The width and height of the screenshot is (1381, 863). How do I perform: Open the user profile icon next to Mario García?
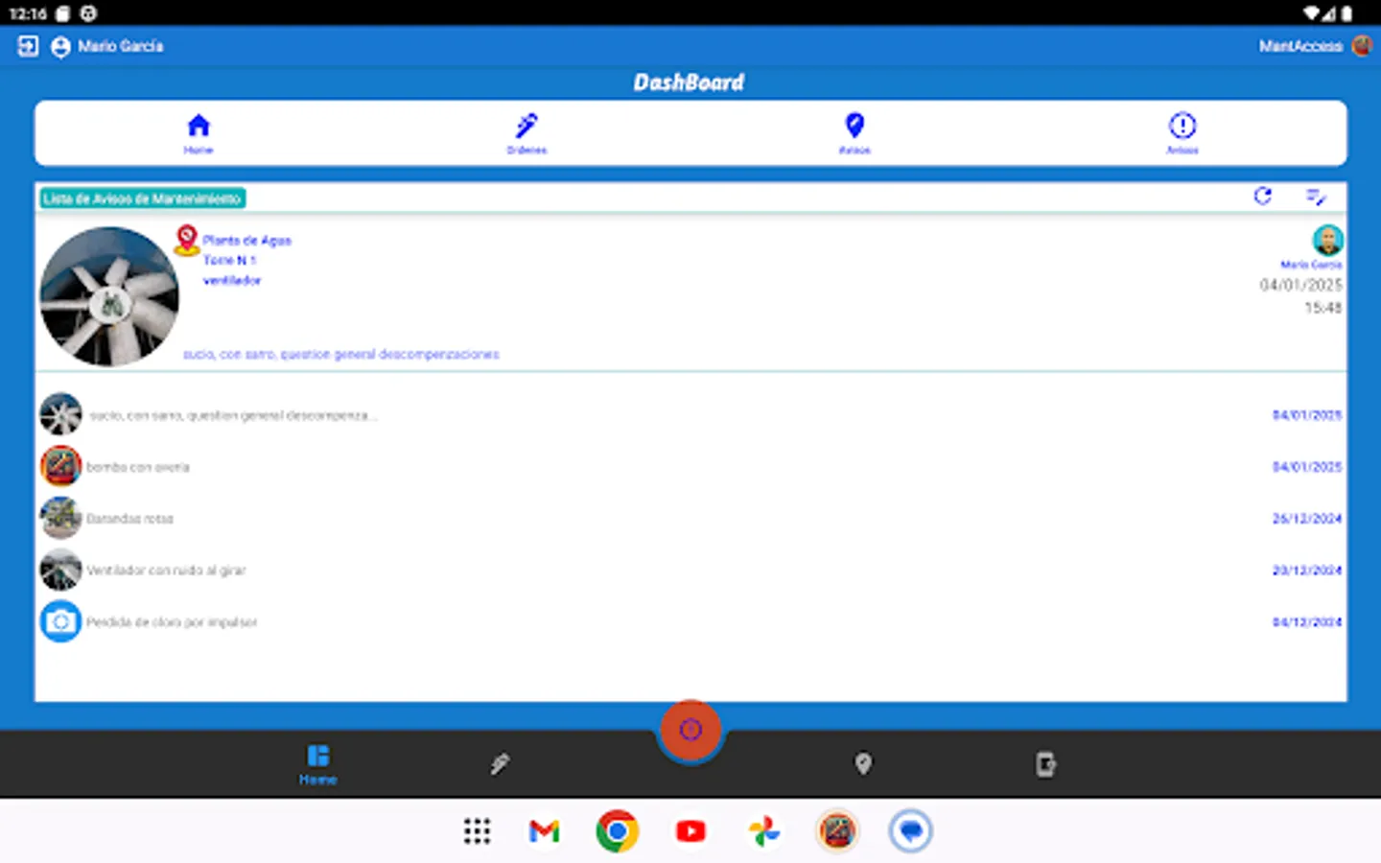[x=59, y=46]
